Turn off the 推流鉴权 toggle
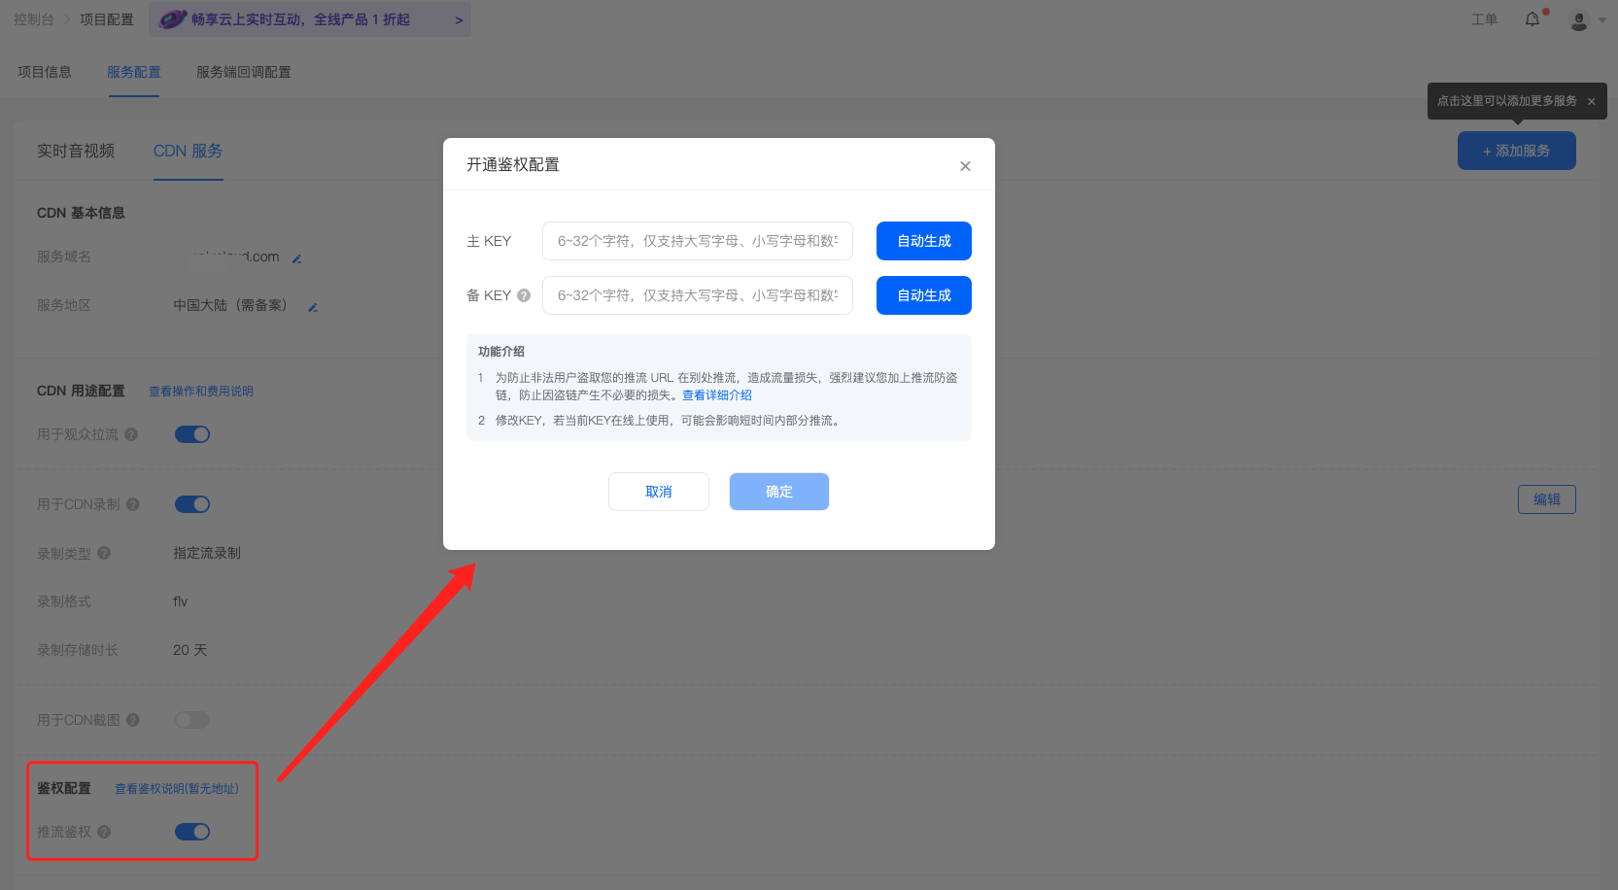The width and height of the screenshot is (1618, 890). 191,832
